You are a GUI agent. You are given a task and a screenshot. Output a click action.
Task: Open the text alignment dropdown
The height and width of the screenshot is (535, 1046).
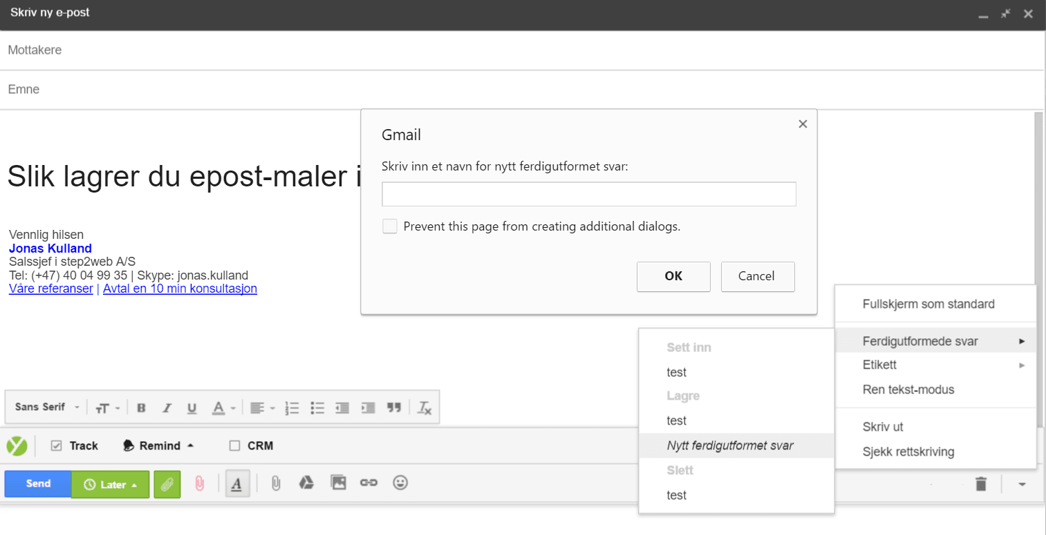click(x=261, y=407)
